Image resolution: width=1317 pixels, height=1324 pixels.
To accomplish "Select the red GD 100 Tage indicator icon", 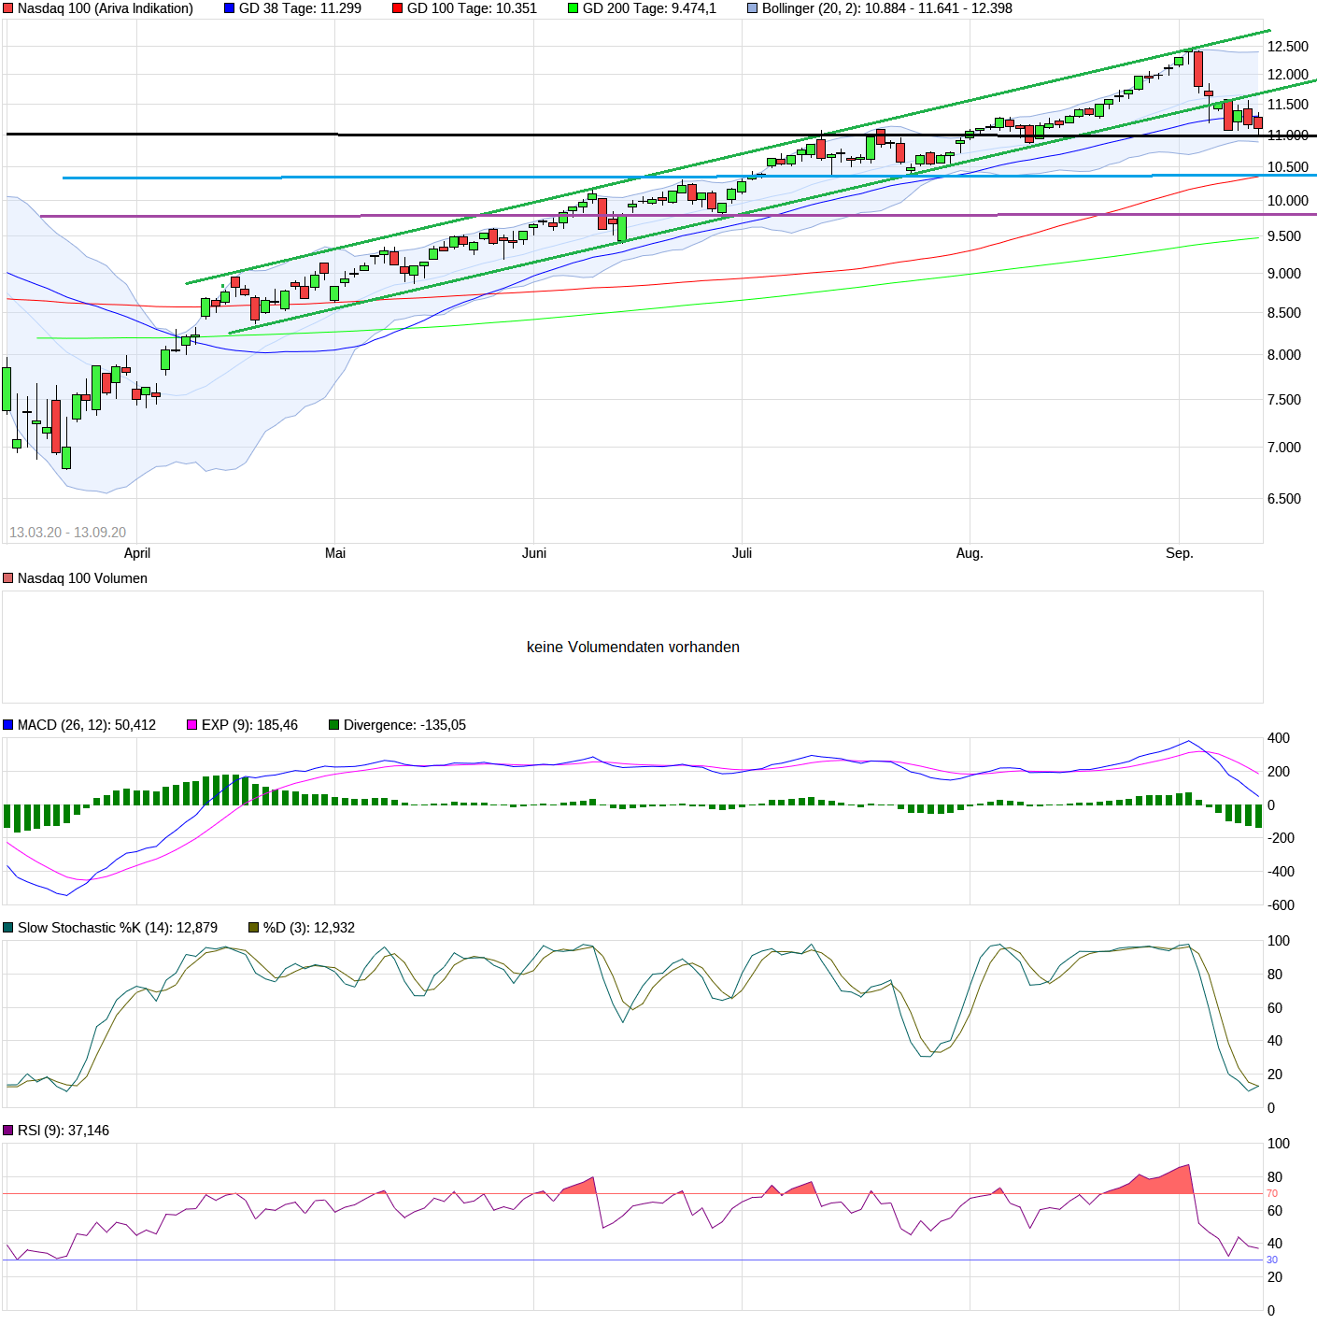I will 396,9.
